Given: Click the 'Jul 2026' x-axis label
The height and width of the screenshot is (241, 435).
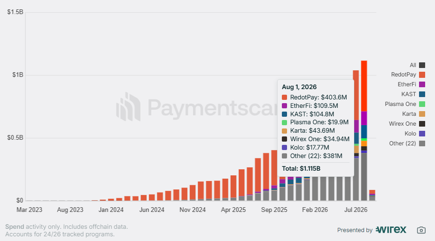Looking at the screenshot, I should tap(356, 210).
